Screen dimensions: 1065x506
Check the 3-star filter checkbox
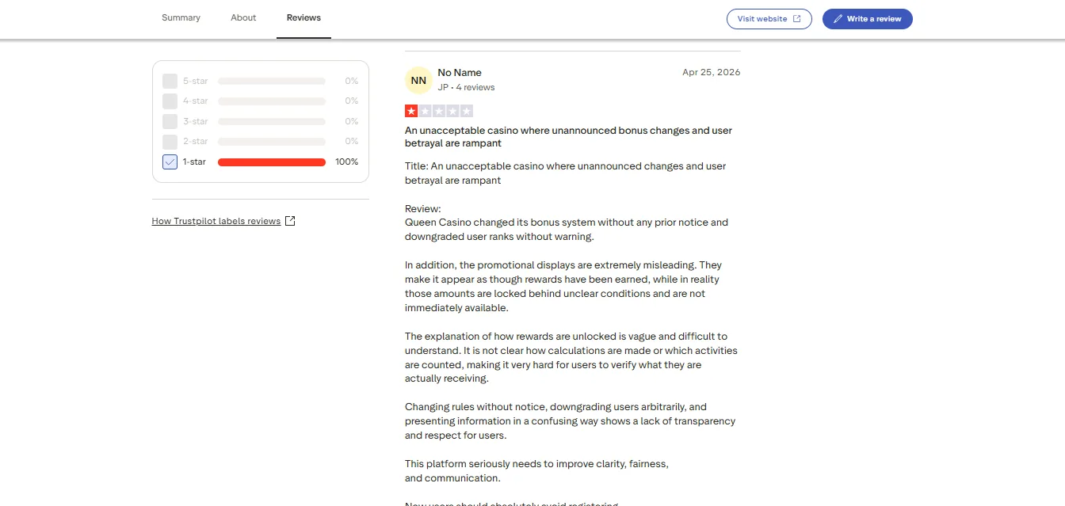click(170, 121)
